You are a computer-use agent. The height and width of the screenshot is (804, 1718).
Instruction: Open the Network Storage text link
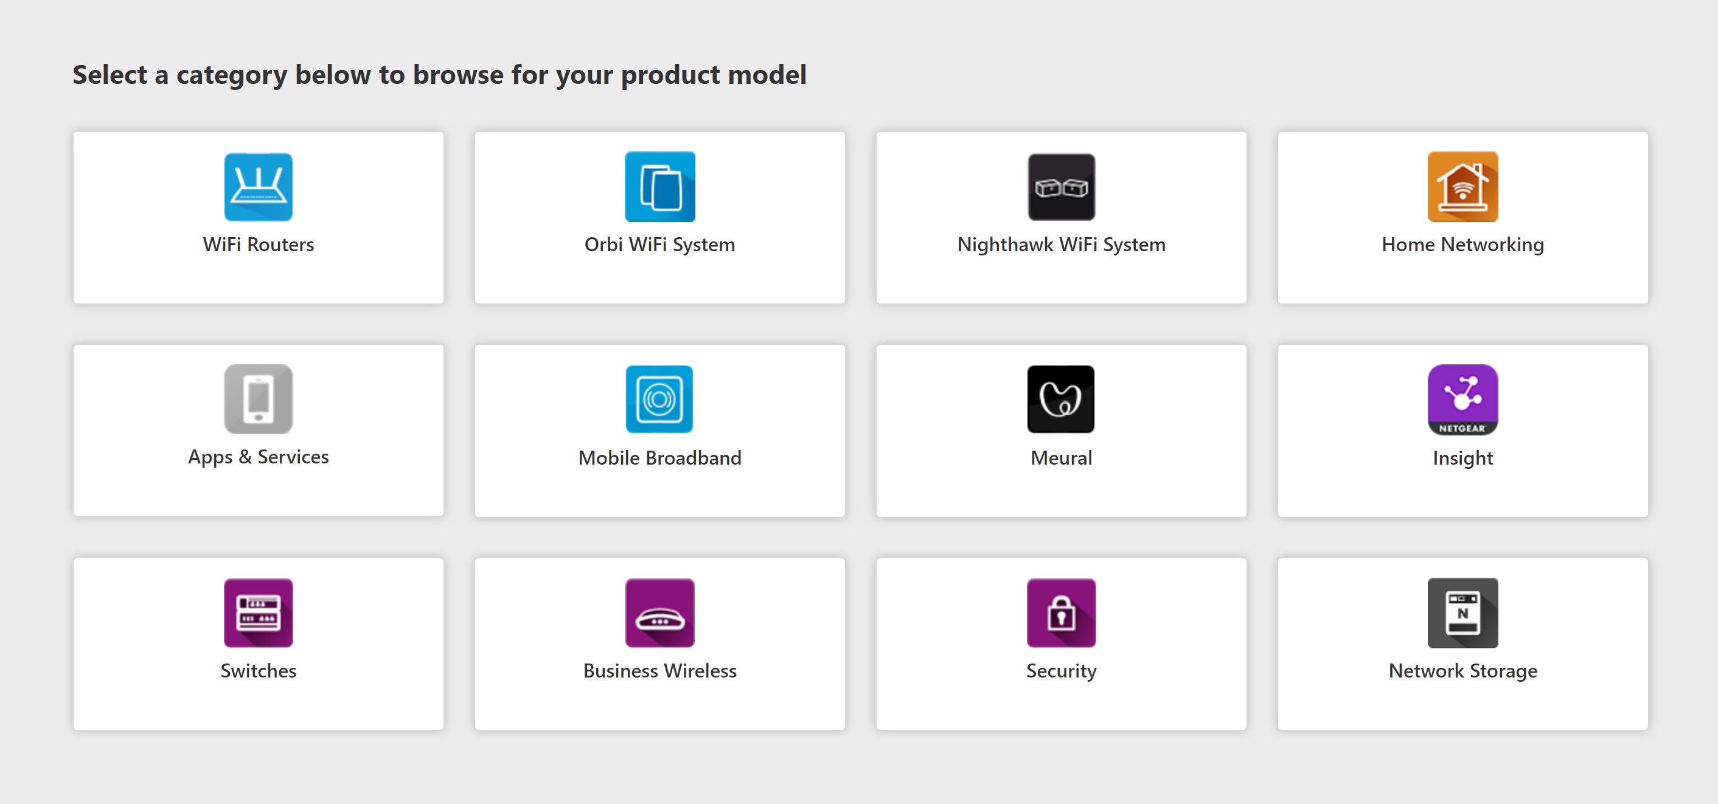click(1462, 671)
